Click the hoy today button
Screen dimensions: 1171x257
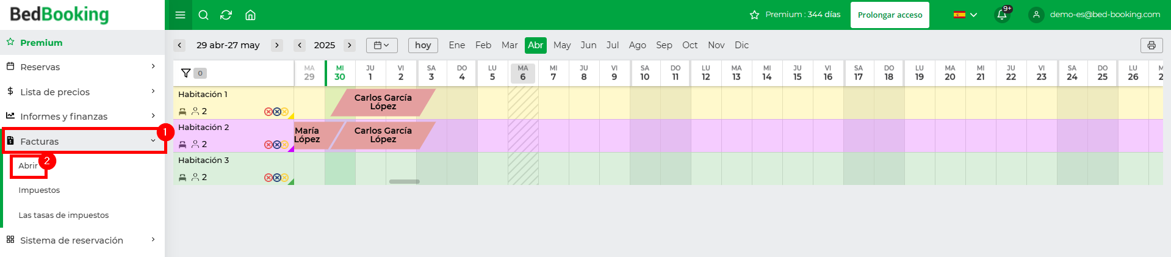[x=423, y=45]
